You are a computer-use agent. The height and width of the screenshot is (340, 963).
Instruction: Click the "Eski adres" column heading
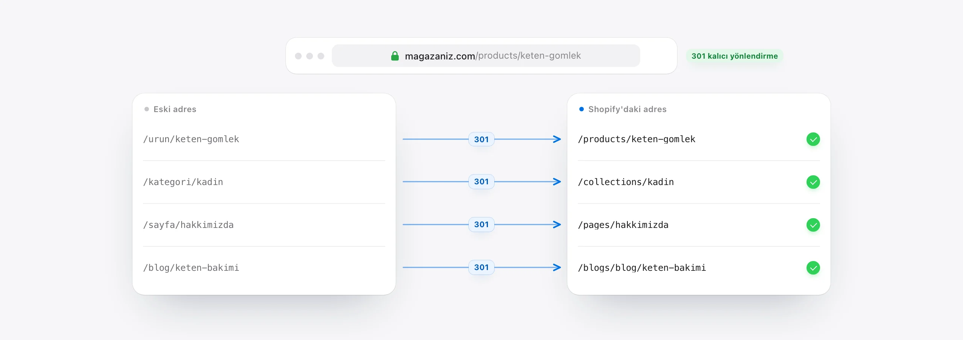tap(175, 109)
